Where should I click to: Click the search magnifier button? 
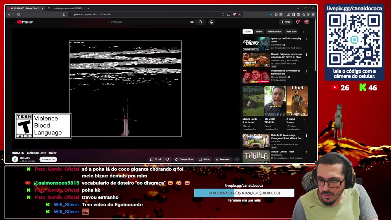coord(200,22)
